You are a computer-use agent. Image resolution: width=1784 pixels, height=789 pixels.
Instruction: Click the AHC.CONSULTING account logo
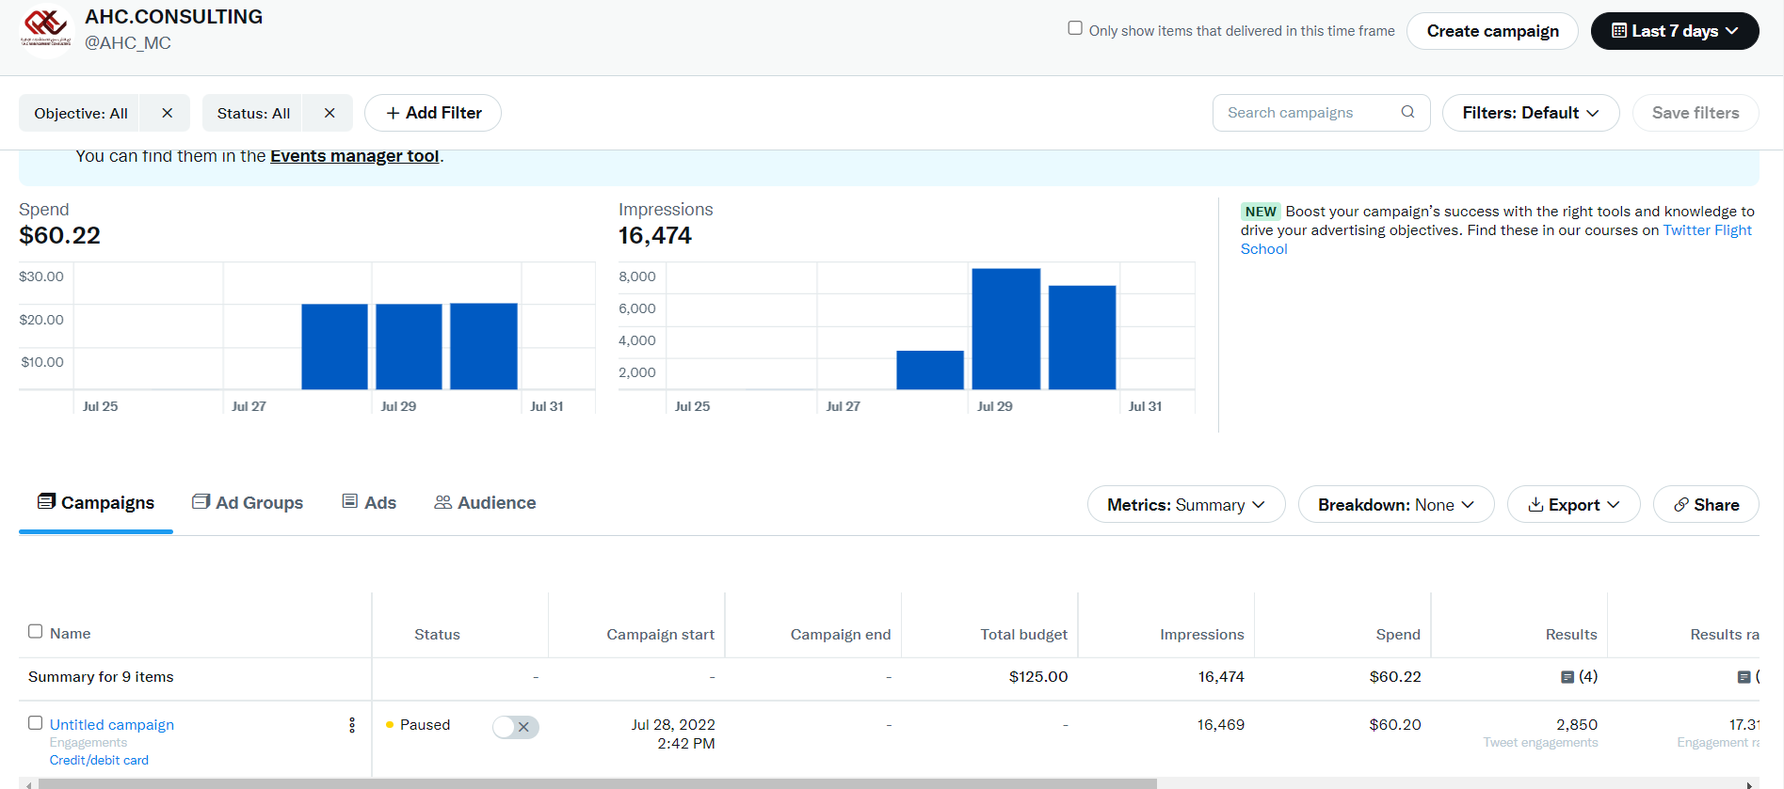tap(46, 30)
